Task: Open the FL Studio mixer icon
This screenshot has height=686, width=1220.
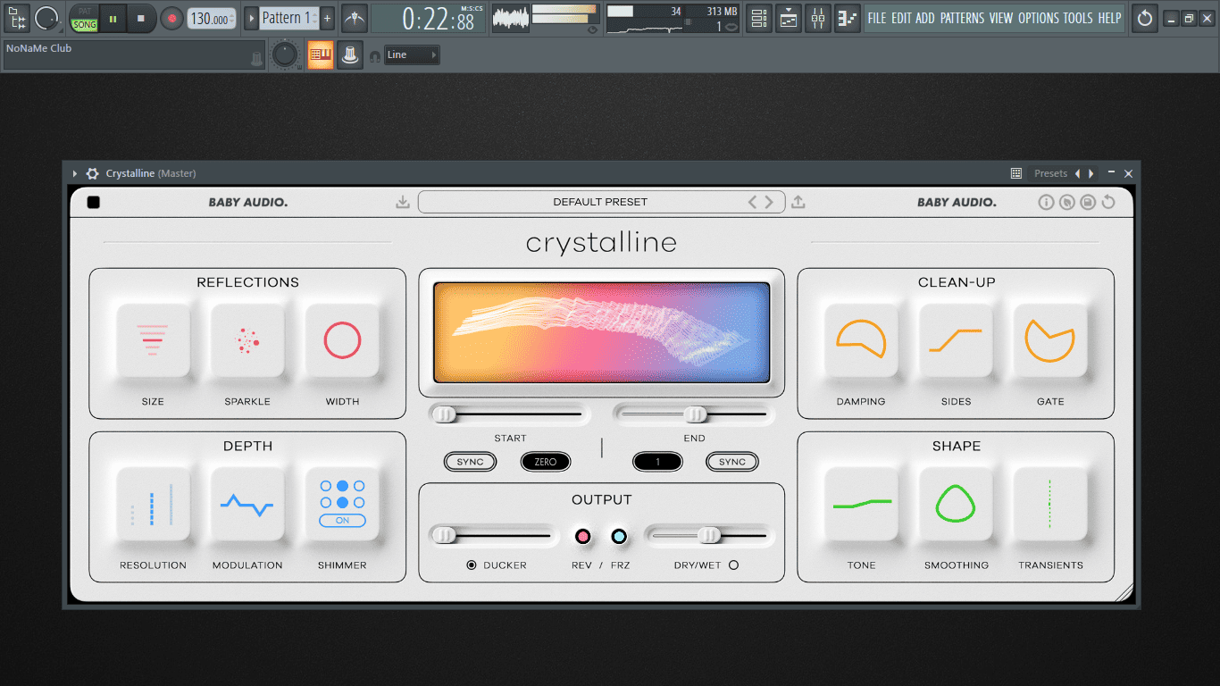Action: tap(818, 18)
